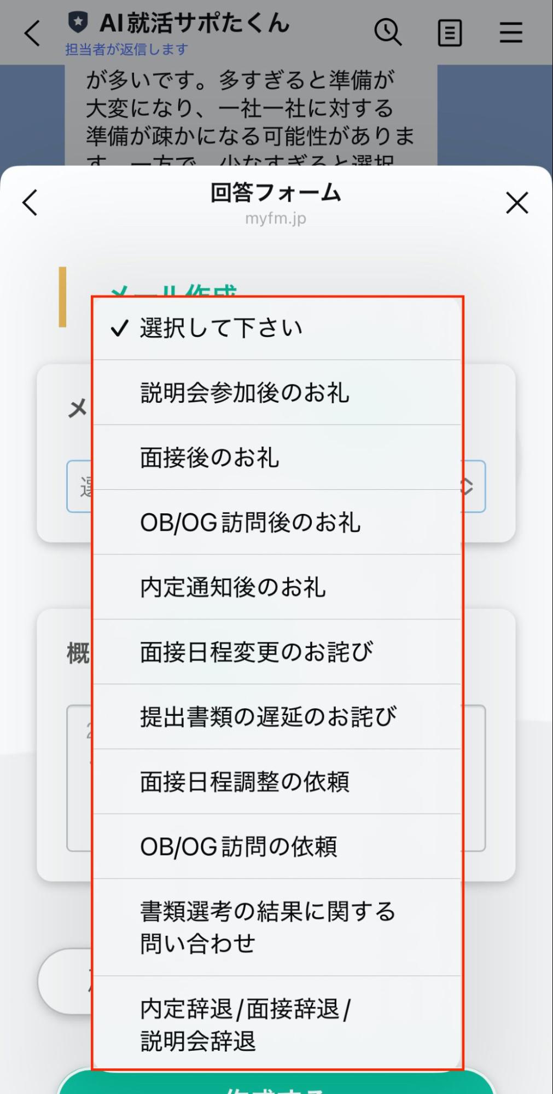Screen dimensions: 553x1094
Task: Select the checked 選択して下さい option
Action: [x=220, y=328]
